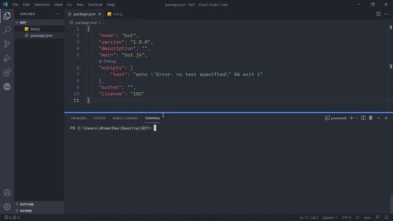Open Explorer Views and More Actions ellipsis
This screenshot has width=393, height=221.
pos(57,14)
